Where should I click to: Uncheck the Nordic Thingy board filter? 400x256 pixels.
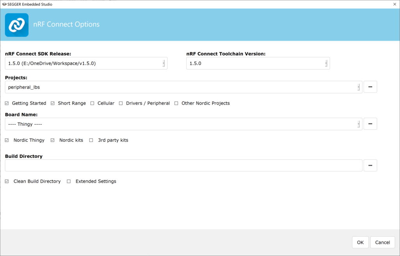pos(7,140)
